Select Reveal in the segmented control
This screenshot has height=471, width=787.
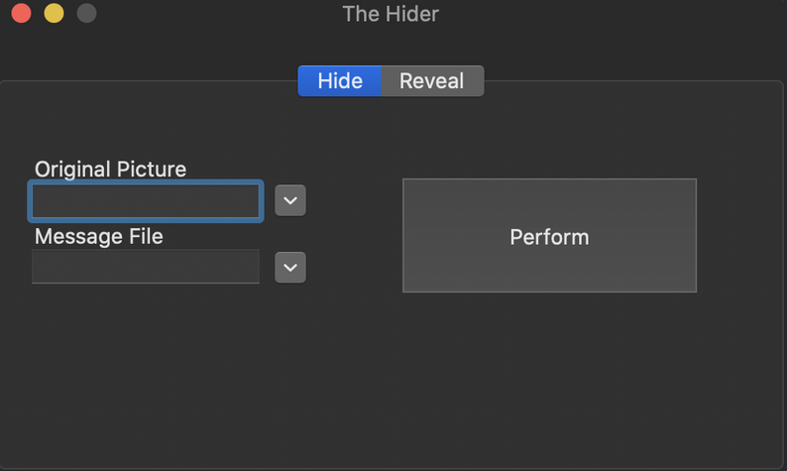(431, 81)
